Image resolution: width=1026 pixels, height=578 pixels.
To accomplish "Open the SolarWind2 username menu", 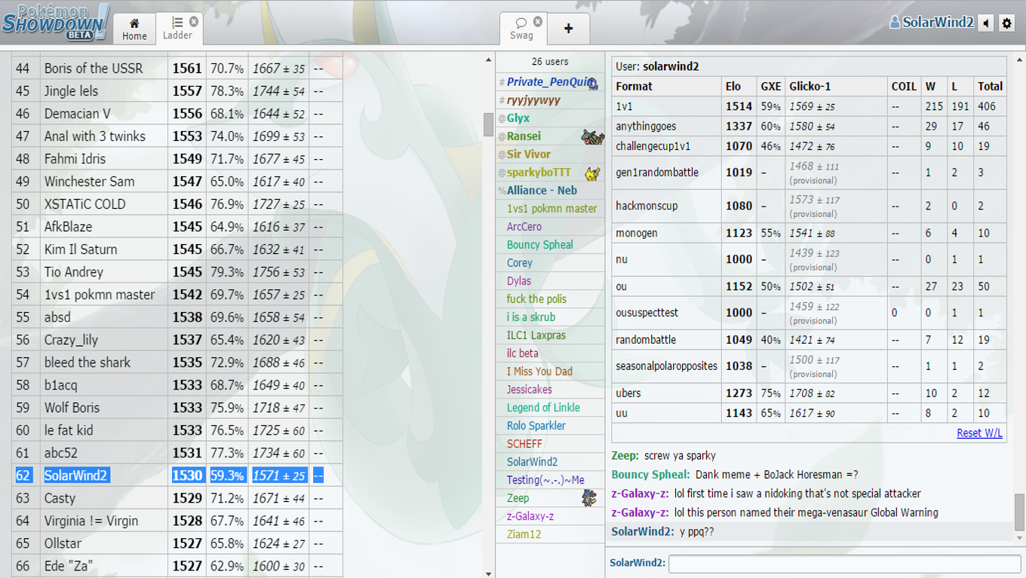I will 932,23.
